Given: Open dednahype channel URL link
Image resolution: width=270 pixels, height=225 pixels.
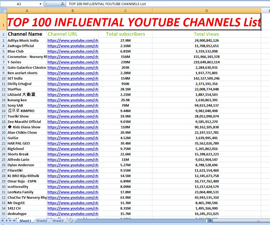Looking at the screenshot, I should (x=73, y=214).
